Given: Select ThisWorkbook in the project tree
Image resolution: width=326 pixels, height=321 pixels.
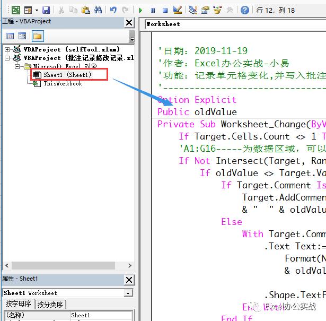Looking at the screenshot, I should click(62, 83).
